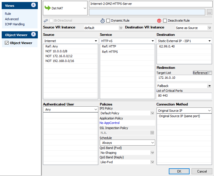Select the 'NOT 10.0.0.0/8' source entry
The height and width of the screenshot is (176, 214).
coord(70,51)
